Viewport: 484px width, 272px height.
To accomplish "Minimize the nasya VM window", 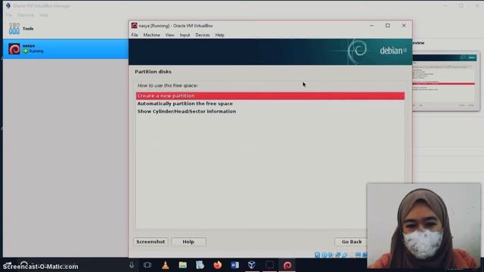I will click(371, 26).
